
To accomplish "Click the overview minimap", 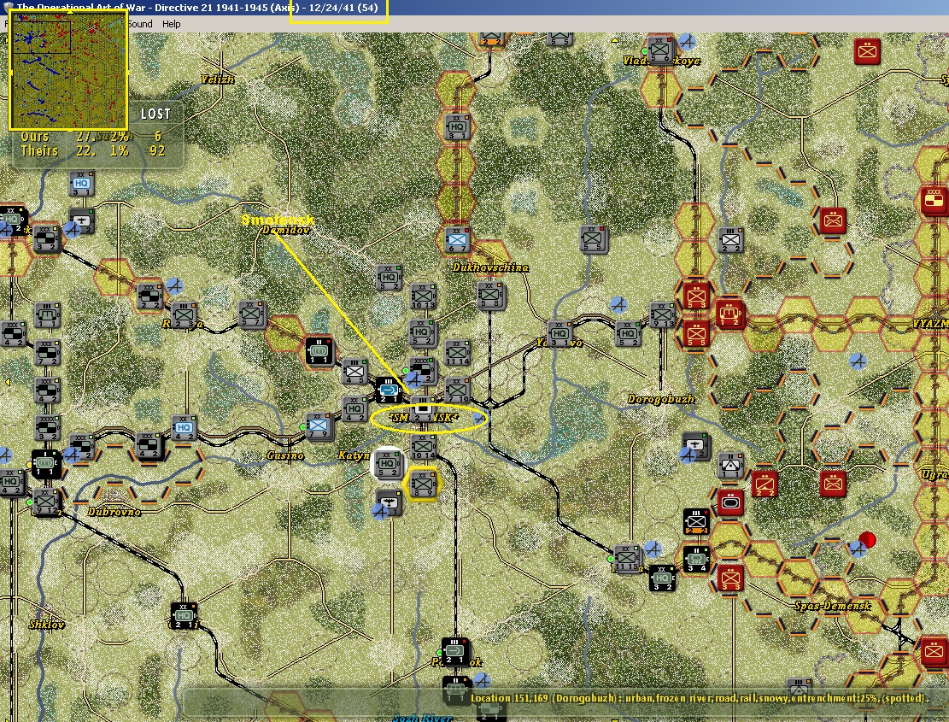I will click(x=68, y=69).
